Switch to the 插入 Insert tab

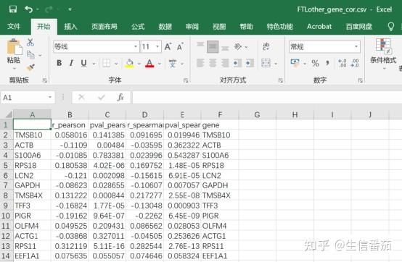coord(71,27)
